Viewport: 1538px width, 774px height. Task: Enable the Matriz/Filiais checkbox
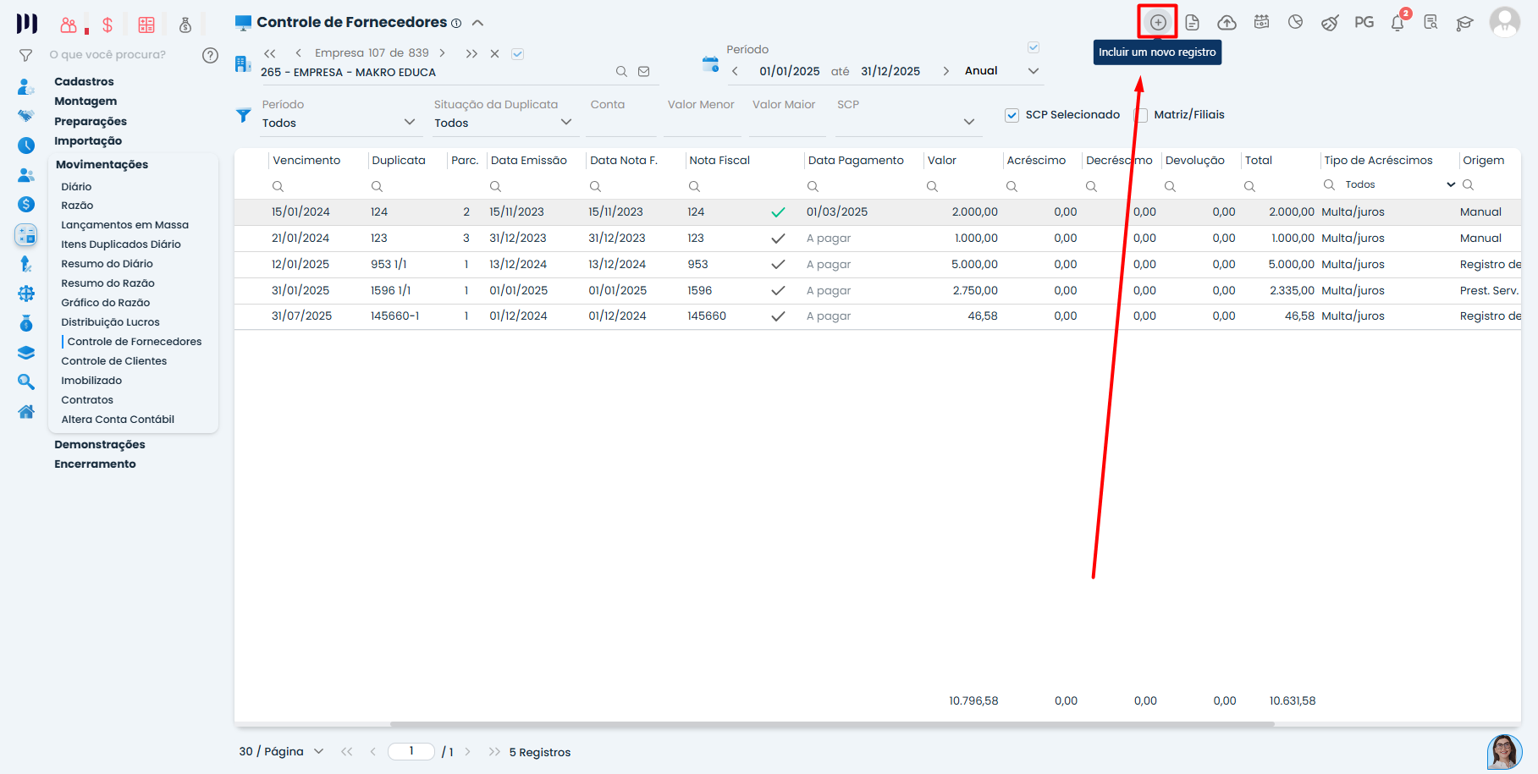tap(1141, 115)
